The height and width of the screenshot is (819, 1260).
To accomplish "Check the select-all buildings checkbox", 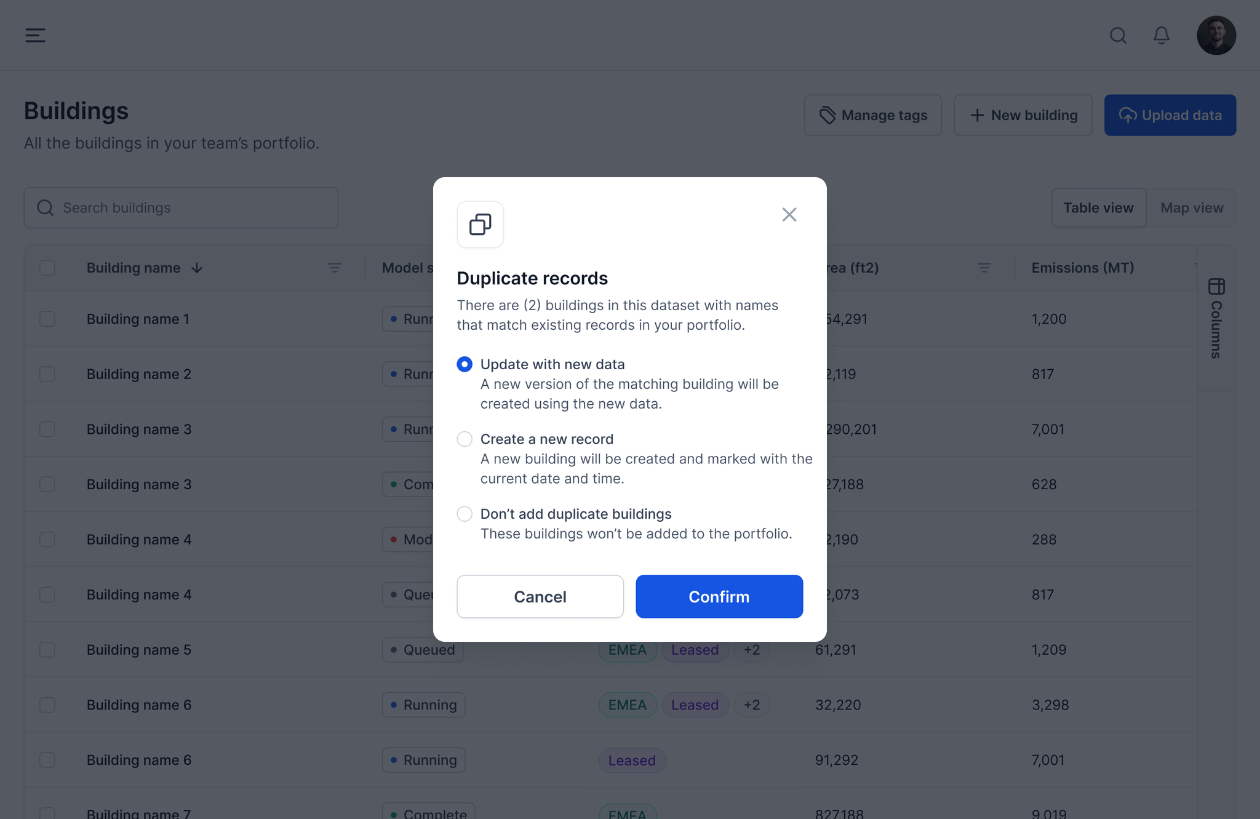I will point(47,268).
